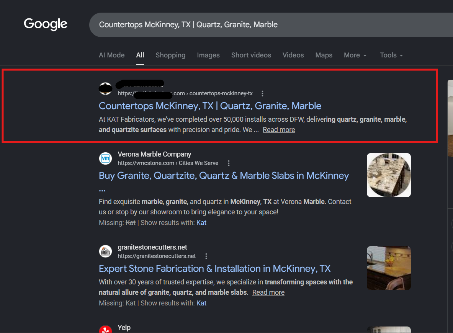Click Verona Marble Company site name
This screenshot has width=453, height=333.
click(154, 154)
